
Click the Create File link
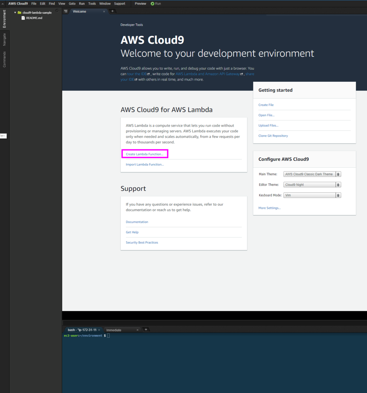pyautogui.click(x=266, y=105)
